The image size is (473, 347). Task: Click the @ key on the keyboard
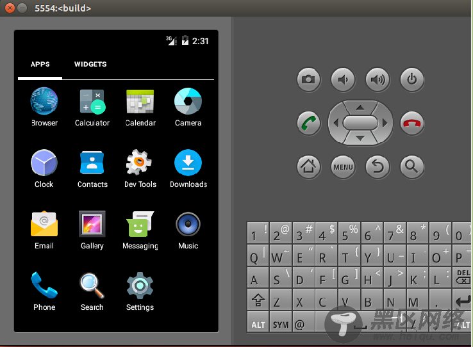point(303,322)
